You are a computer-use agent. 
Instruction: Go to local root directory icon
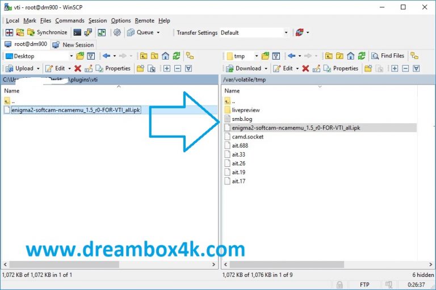click(154, 56)
